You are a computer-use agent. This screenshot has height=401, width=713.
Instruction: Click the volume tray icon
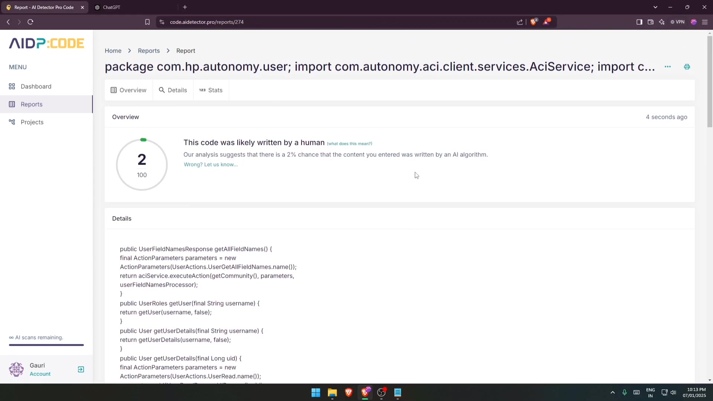point(673,393)
